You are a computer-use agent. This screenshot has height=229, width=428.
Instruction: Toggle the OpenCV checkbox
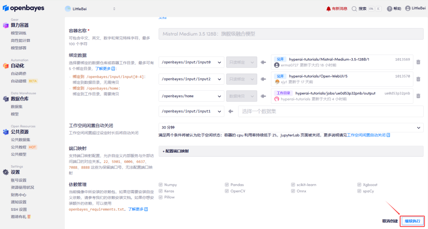[x=227, y=191]
